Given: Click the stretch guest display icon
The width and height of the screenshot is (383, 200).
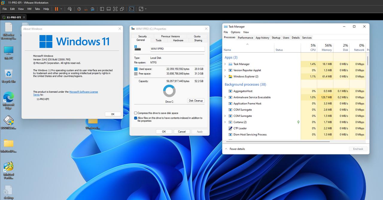Looking at the screenshot, I should coord(141,9).
